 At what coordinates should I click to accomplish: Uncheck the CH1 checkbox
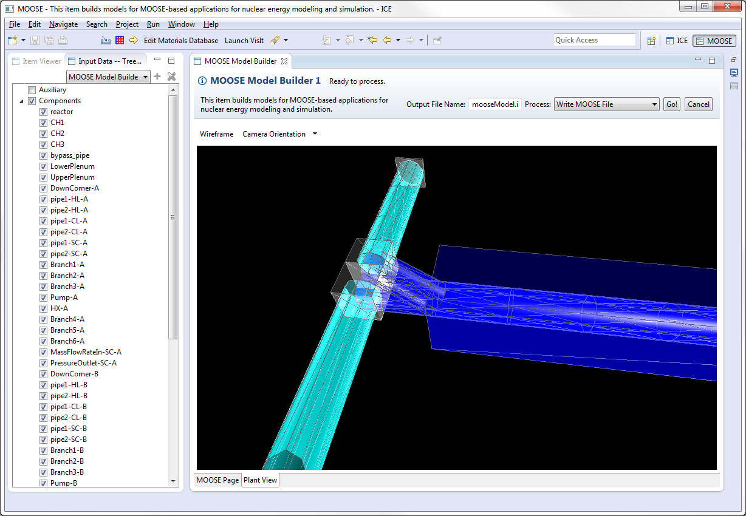(x=43, y=123)
